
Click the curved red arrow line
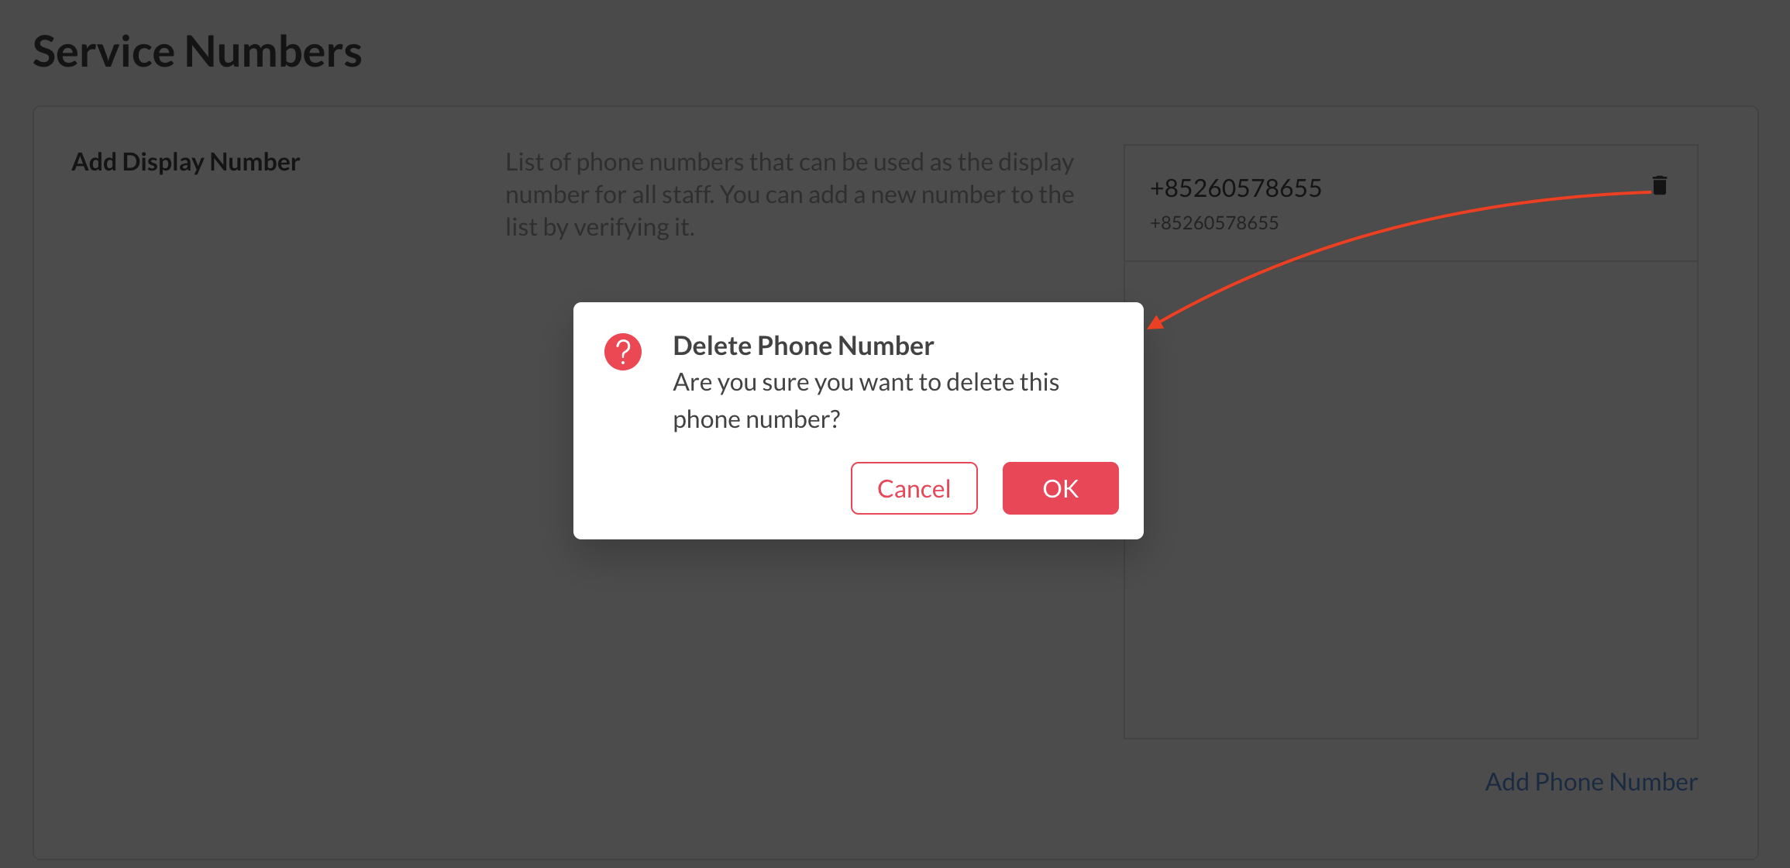[x=1404, y=231]
